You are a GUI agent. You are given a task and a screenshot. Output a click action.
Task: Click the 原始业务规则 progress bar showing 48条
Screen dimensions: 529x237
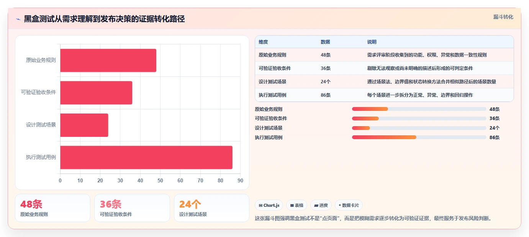click(419, 109)
